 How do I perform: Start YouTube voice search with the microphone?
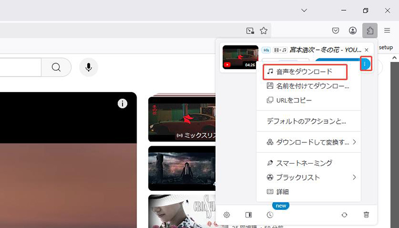click(89, 67)
